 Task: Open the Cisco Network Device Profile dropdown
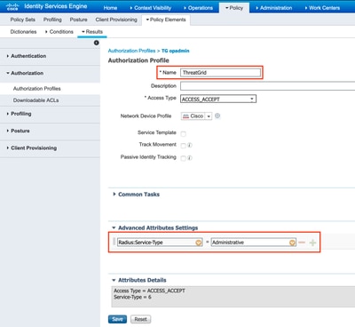(196, 116)
